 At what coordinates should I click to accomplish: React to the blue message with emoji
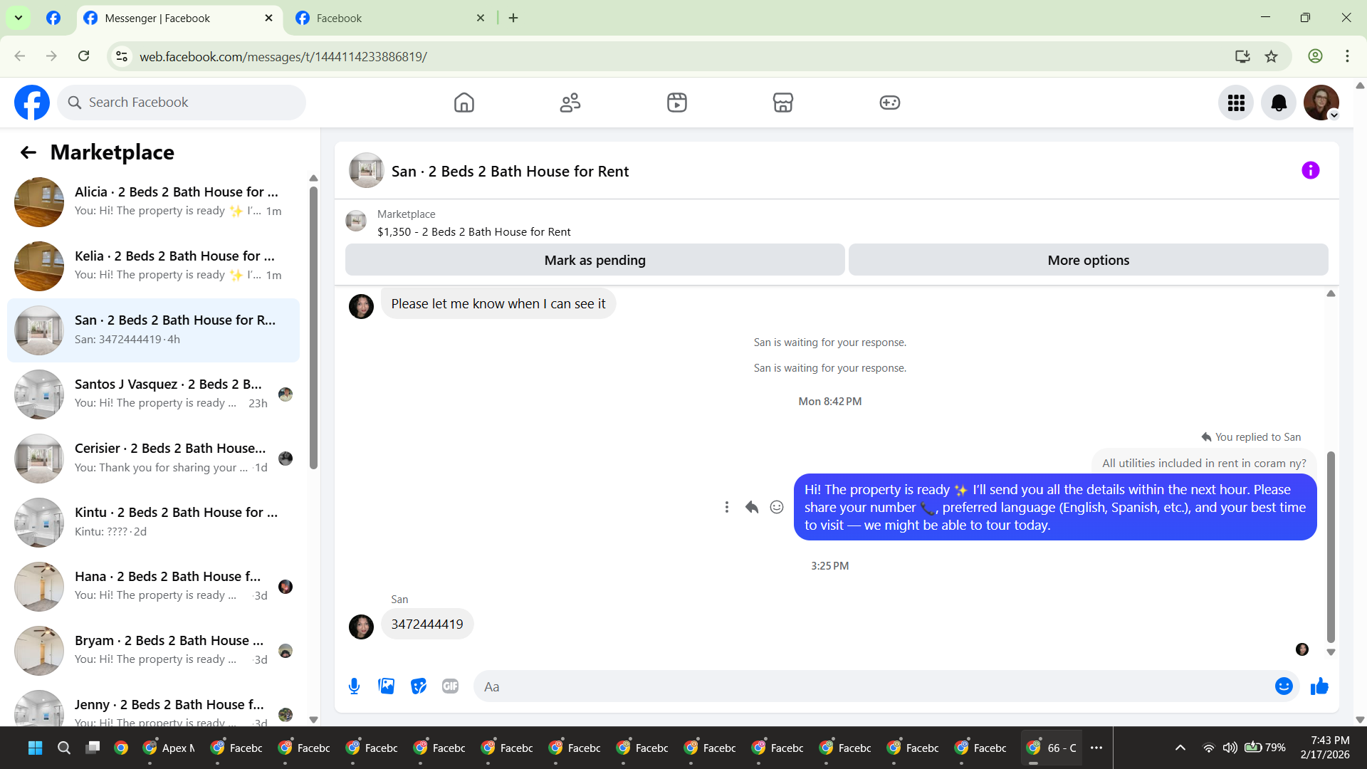click(x=777, y=507)
